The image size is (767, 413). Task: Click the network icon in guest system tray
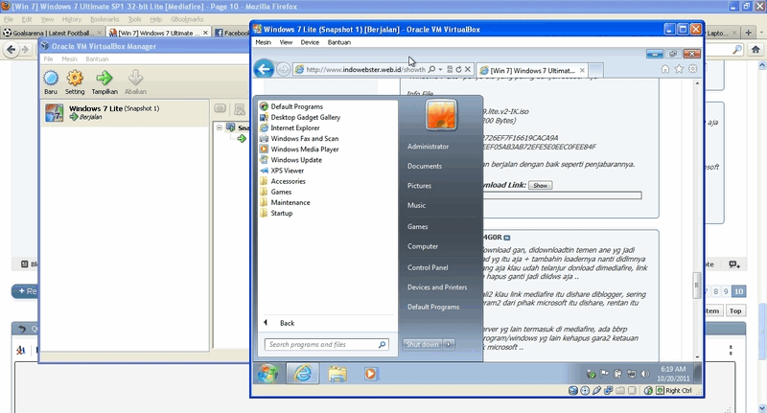(632, 374)
